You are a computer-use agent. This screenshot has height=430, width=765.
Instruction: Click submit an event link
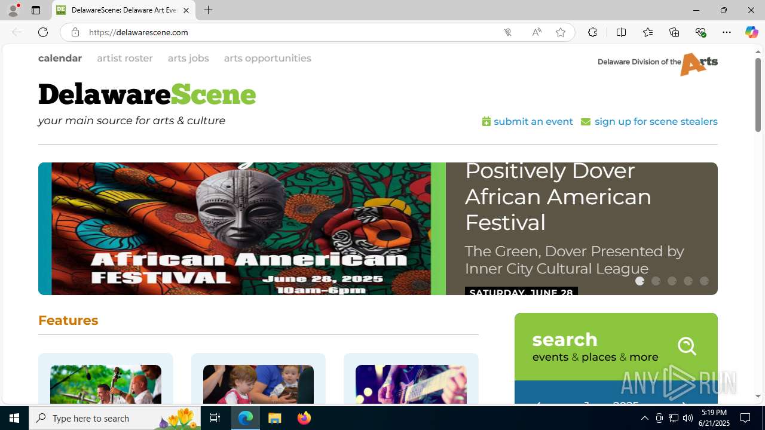pyautogui.click(x=528, y=121)
